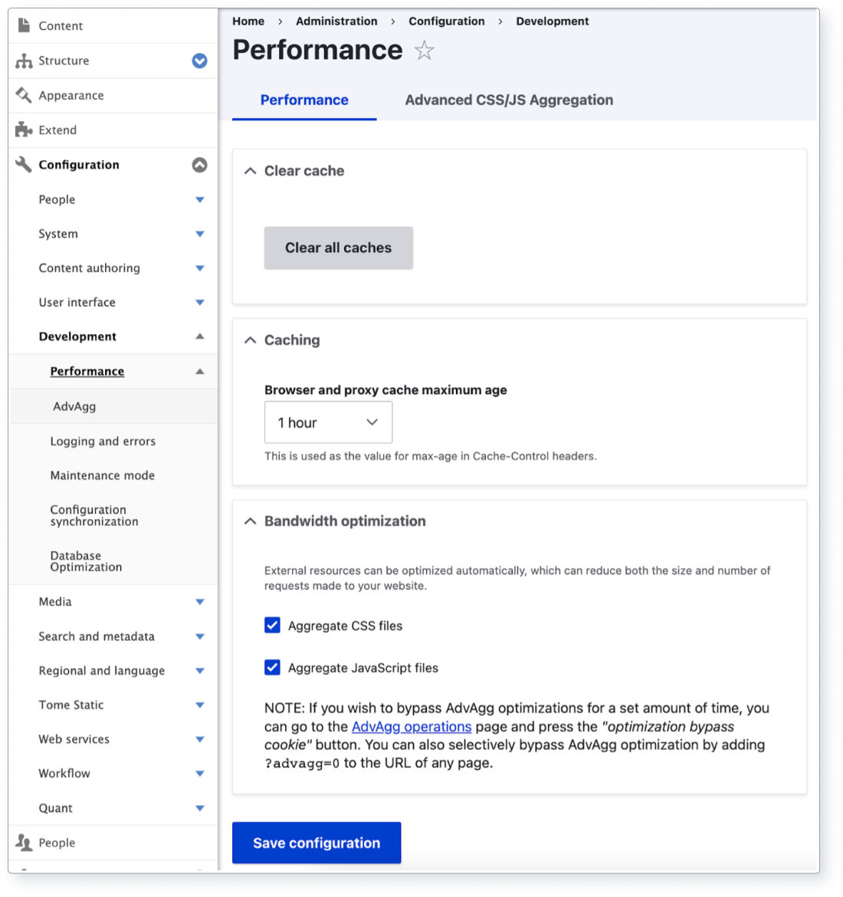
Task: Open the browser cache maximum age dropdown
Action: 328,422
